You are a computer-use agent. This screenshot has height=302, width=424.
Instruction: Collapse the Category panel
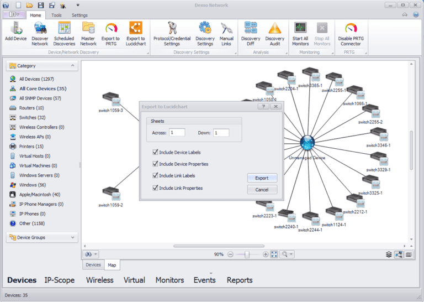point(72,66)
